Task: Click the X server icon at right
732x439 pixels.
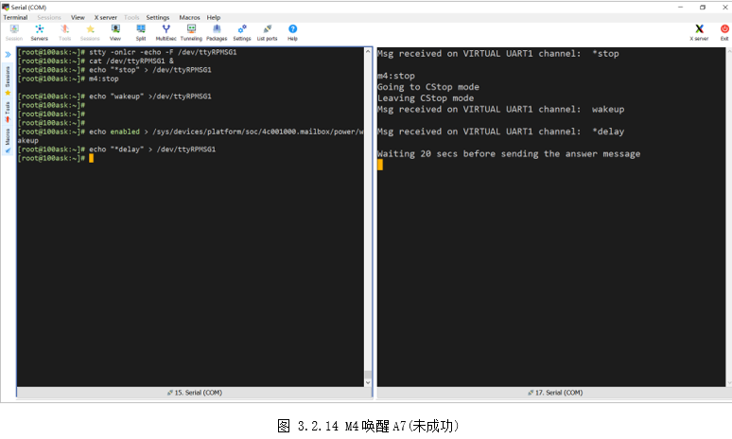Action: [x=699, y=32]
